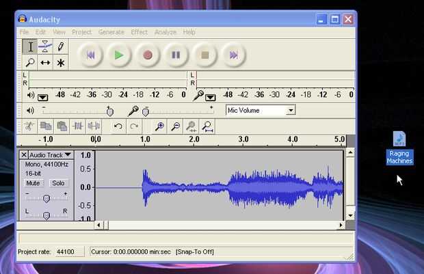Start recording with the red Record button
The height and width of the screenshot is (274, 424).
click(x=148, y=55)
